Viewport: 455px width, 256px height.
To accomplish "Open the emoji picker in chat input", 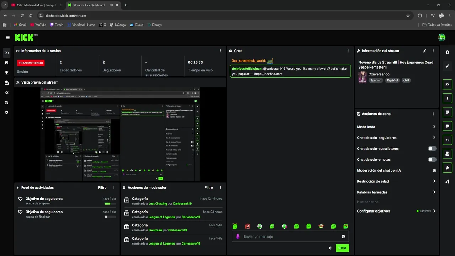I will coord(343,236).
